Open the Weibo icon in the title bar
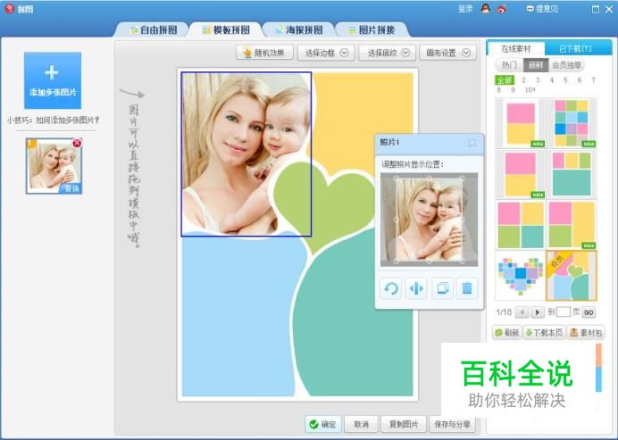618x440 pixels. coord(502,9)
